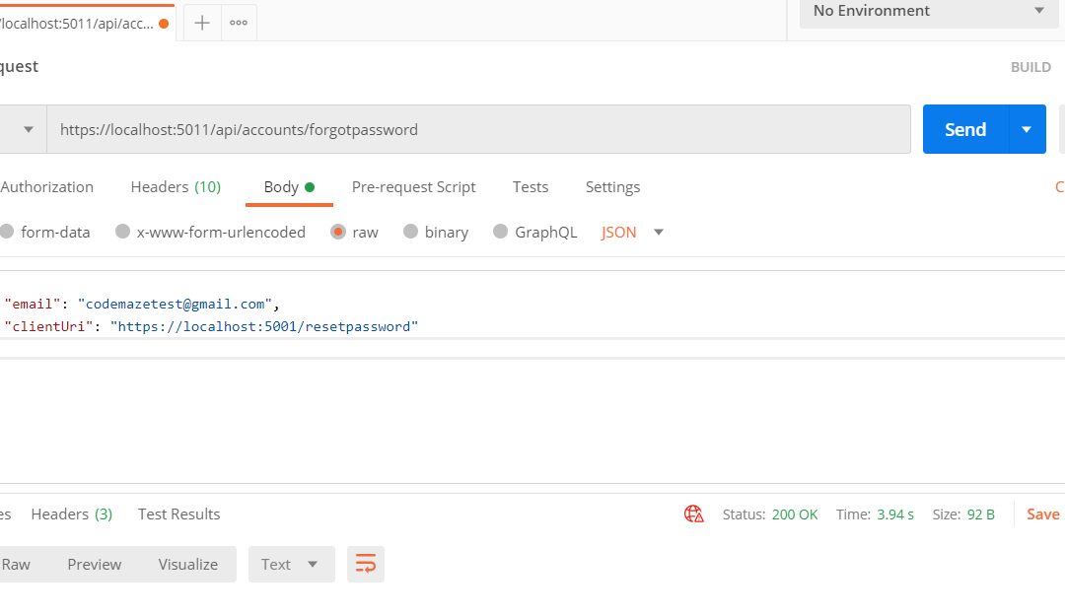1065x616 pixels.
Task: Click the word wrap icon in response
Action: click(x=366, y=565)
